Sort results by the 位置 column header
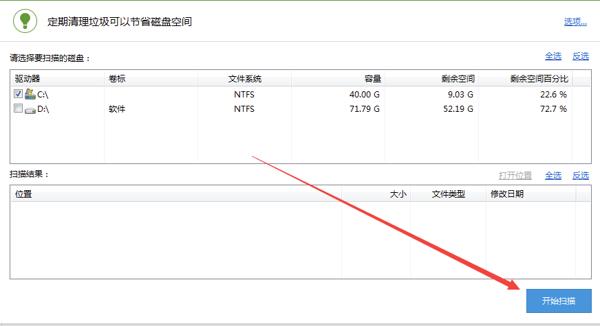The image size is (600, 326). point(175,194)
